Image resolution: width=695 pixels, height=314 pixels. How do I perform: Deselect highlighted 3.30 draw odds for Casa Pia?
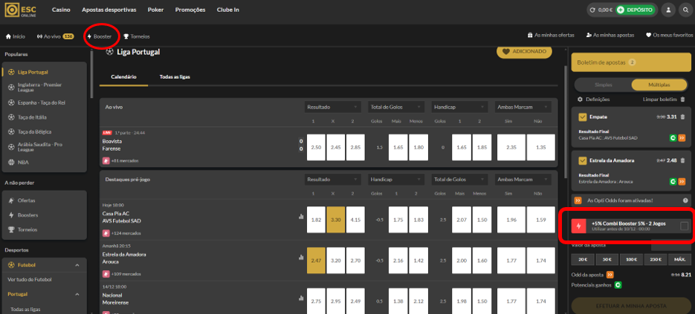click(x=335, y=220)
